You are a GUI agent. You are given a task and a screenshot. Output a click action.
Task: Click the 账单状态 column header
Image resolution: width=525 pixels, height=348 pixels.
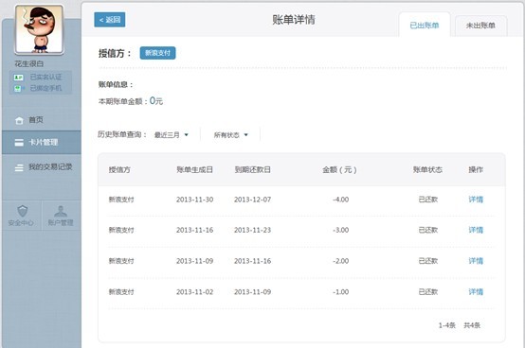[427, 169]
